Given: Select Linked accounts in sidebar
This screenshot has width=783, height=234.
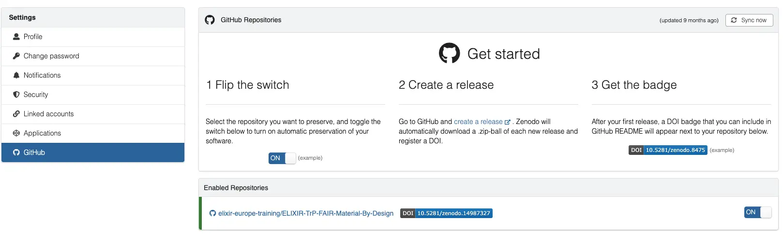Looking at the screenshot, I should [93, 114].
